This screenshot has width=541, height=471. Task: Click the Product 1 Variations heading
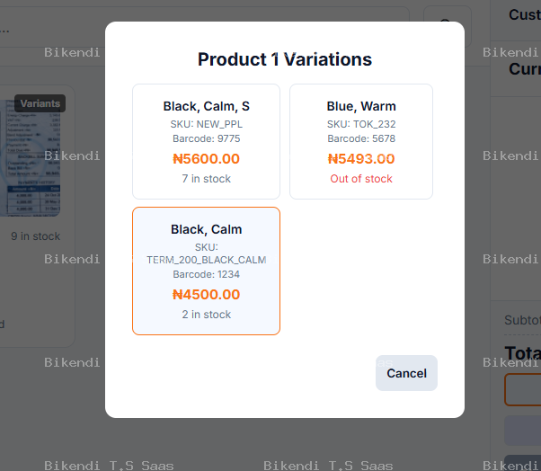(x=285, y=59)
